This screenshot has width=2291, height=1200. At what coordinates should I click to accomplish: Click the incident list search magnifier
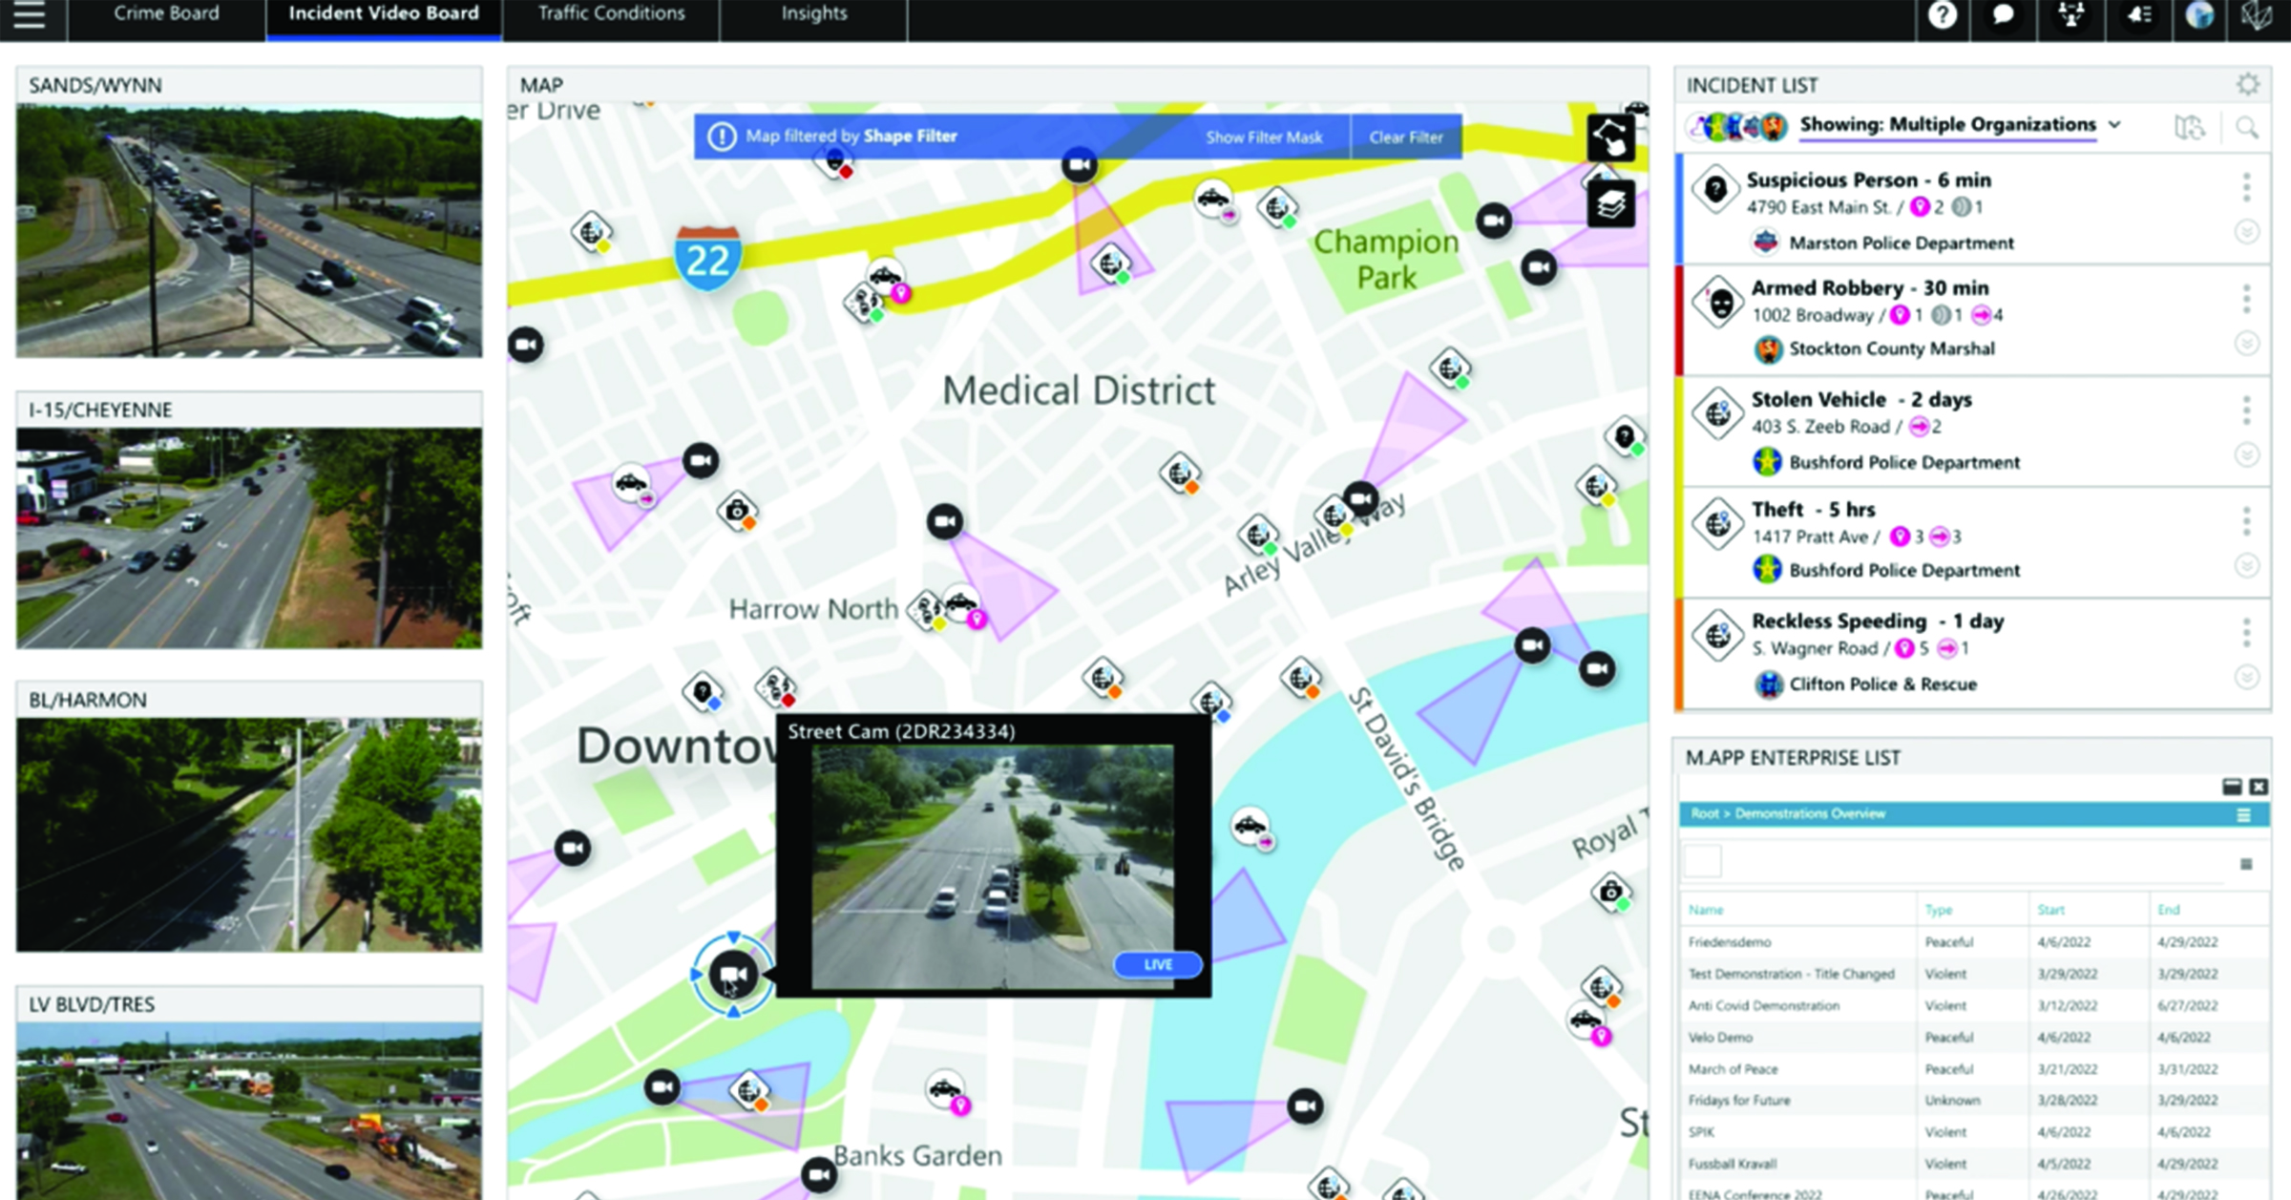coord(2247,128)
